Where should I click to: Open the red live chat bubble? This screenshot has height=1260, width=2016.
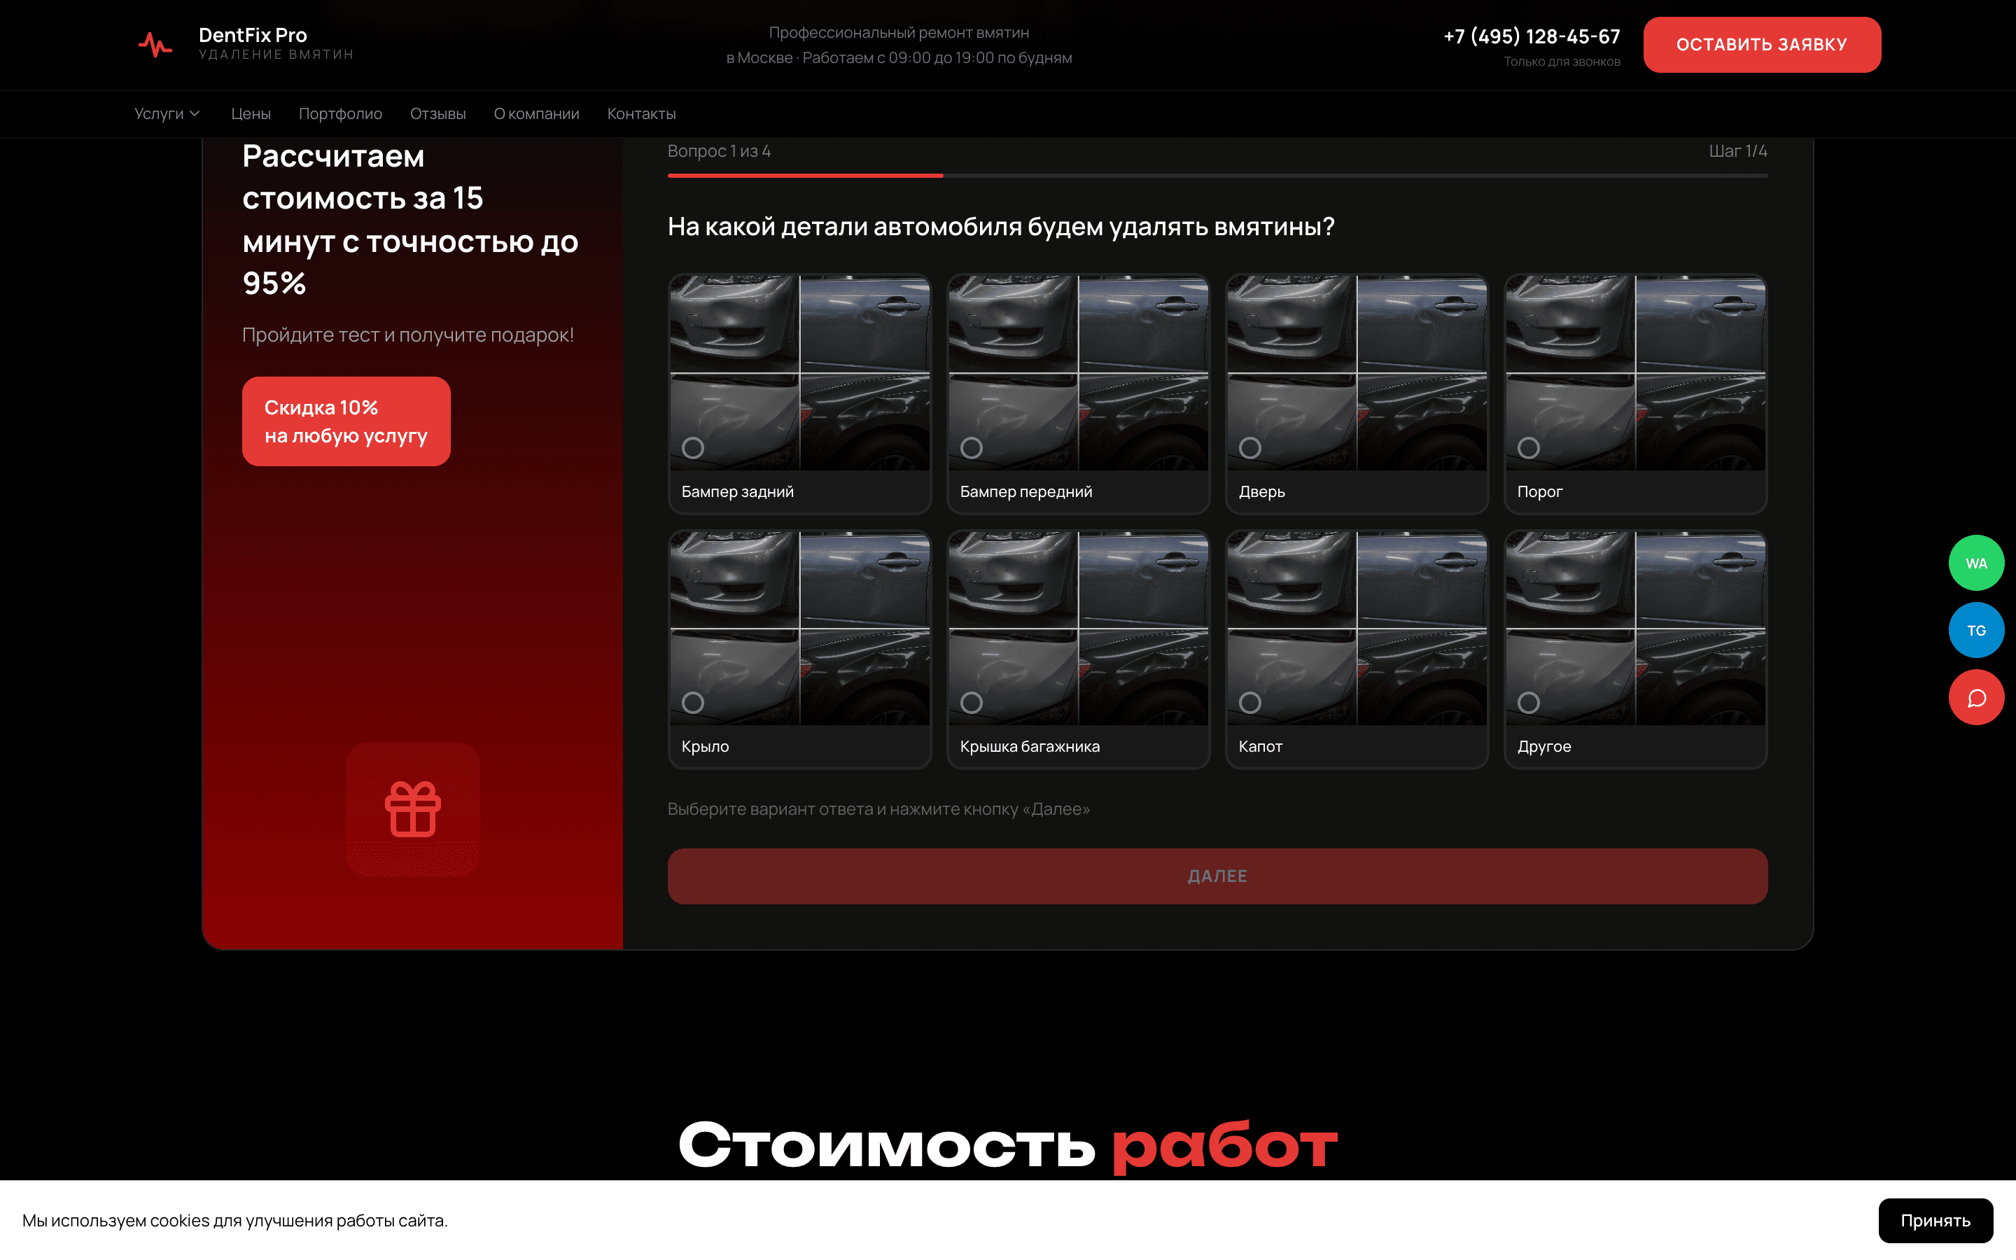1976,697
